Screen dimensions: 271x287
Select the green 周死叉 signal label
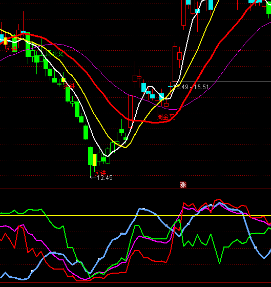tap(55, 54)
